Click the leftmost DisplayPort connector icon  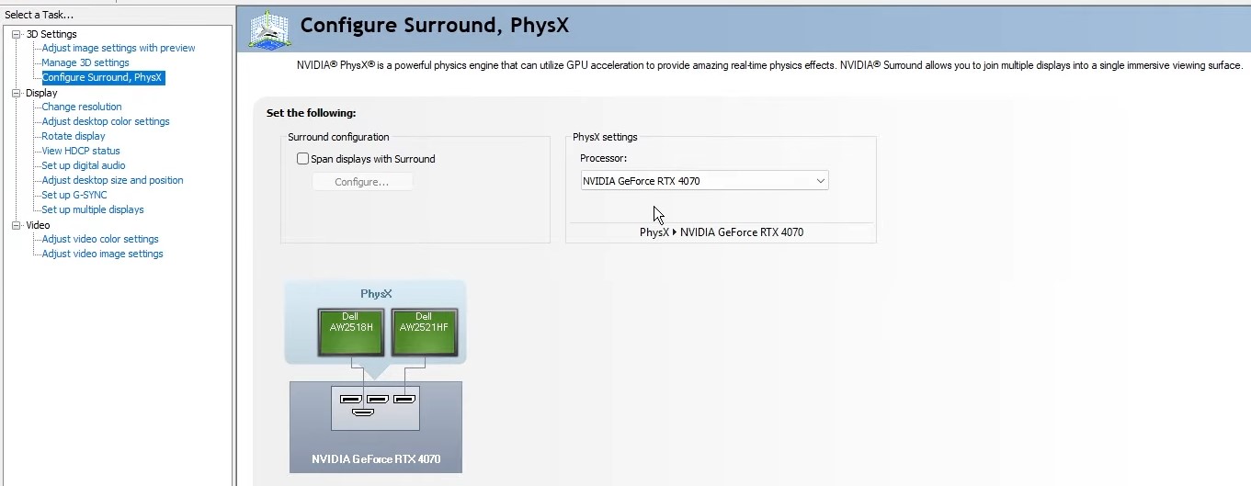click(x=350, y=399)
